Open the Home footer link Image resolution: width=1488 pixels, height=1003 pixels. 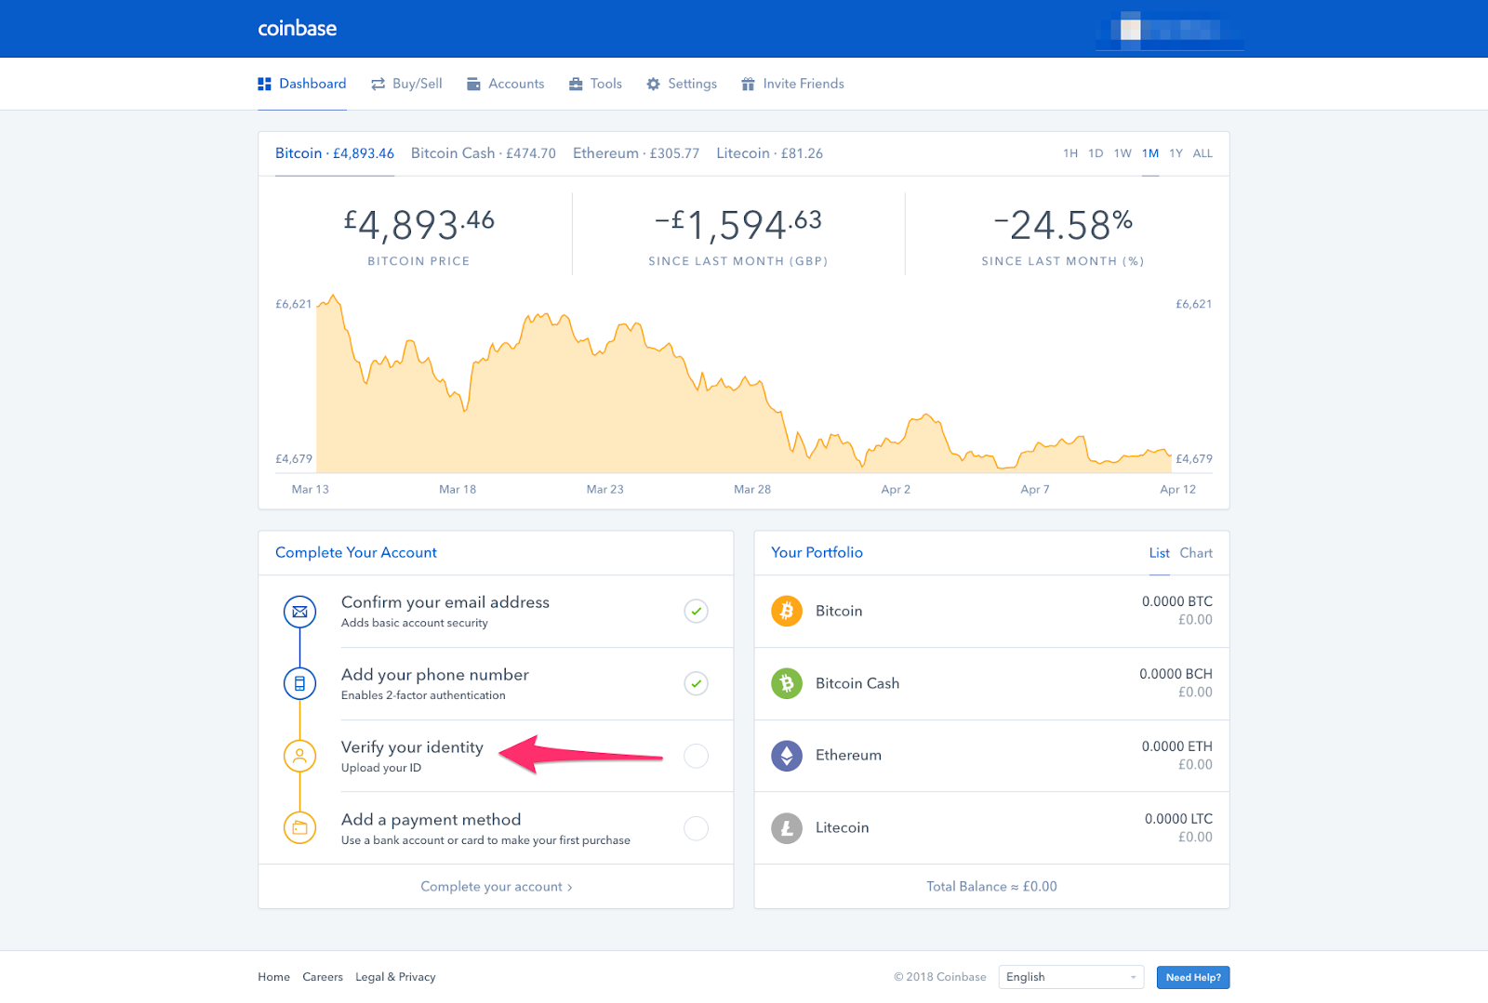(x=273, y=977)
